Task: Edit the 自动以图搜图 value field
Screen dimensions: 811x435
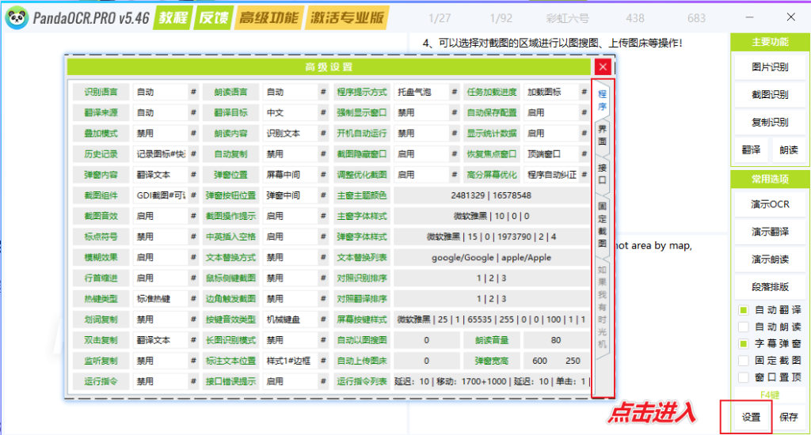Action: coord(427,340)
